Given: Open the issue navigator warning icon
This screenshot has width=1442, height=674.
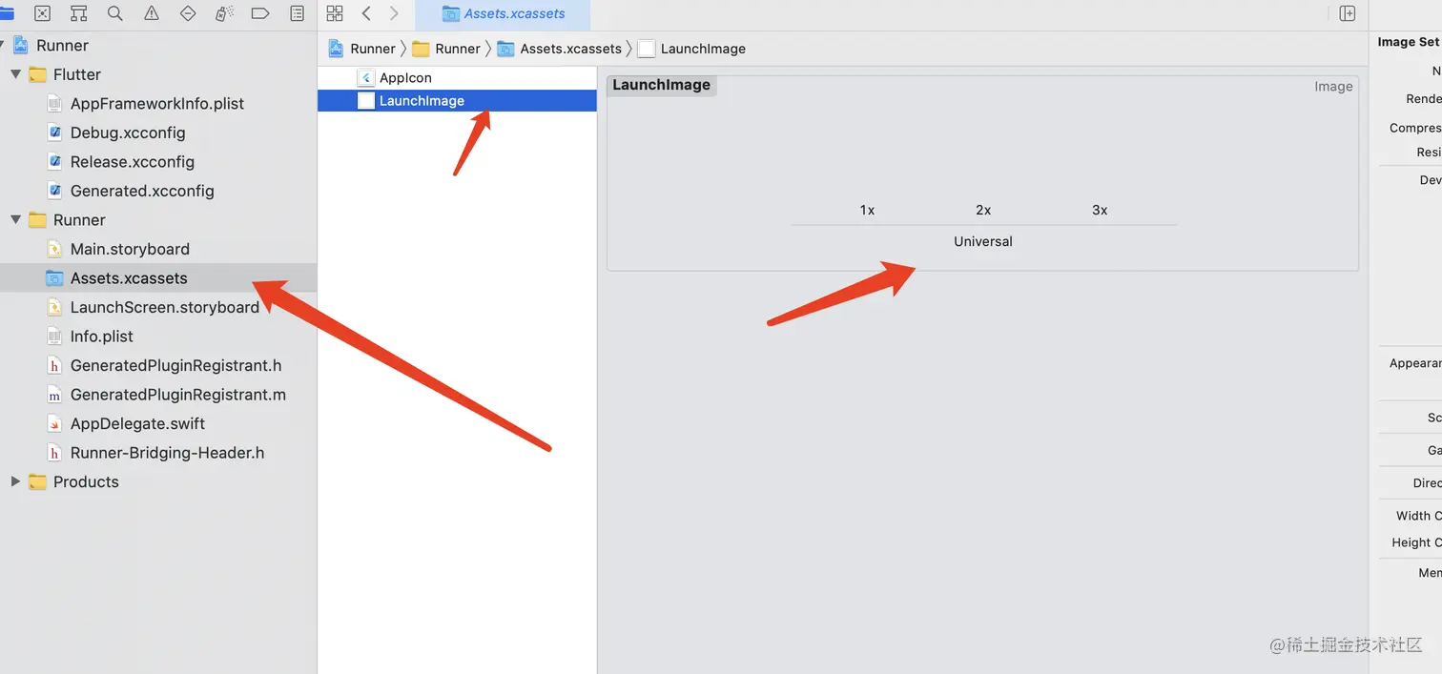Looking at the screenshot, I should pos(152,13).
